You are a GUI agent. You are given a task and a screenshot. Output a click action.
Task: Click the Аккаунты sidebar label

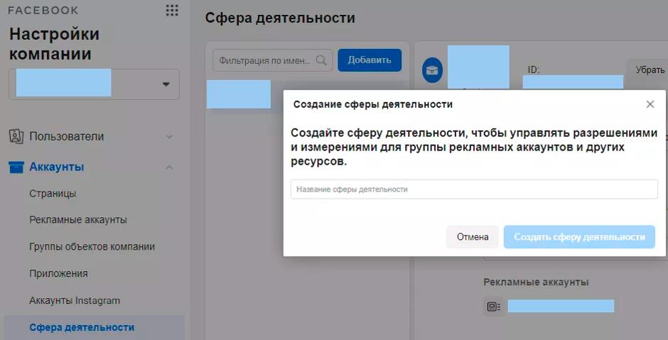[x=57, y=167]
